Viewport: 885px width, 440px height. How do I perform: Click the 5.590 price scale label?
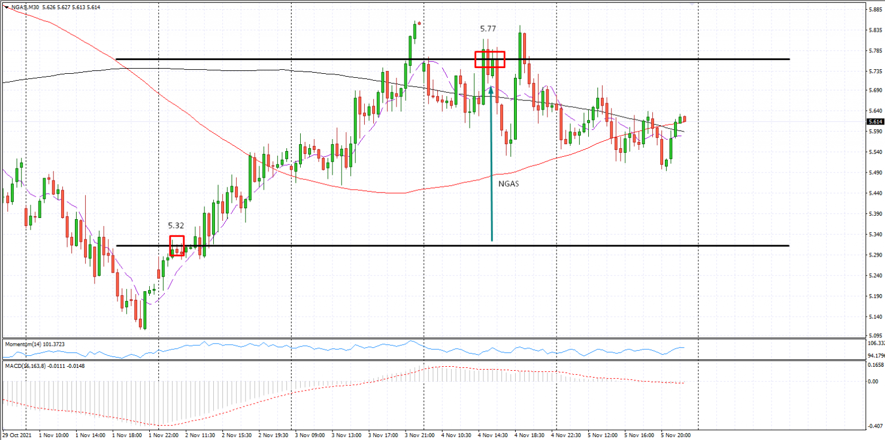(x=875, y=131)
